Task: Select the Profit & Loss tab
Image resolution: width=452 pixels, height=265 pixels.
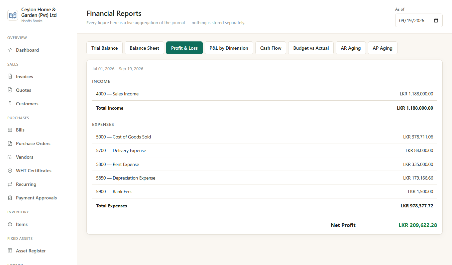Action: pyautogui.click(x=184, y=48)
